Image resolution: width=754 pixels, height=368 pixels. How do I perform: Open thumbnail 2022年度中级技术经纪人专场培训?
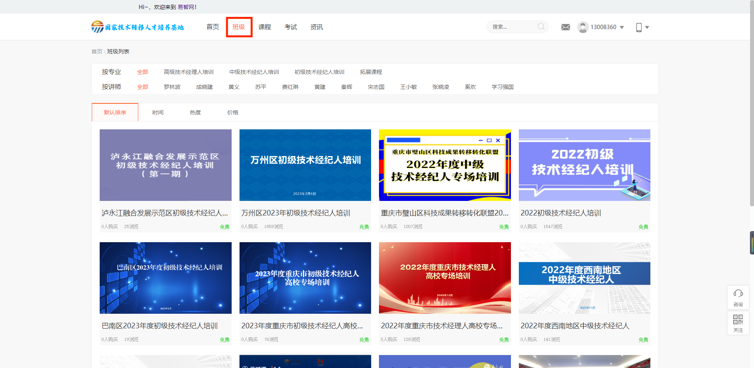point(445,165)
